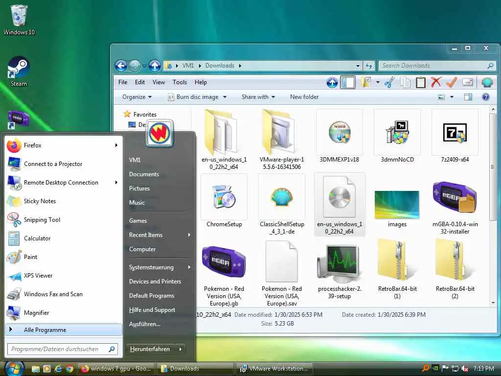Click the orange checkmark Properties icon
This screenshot has width=501, height=376.
[x=452, y=82]
